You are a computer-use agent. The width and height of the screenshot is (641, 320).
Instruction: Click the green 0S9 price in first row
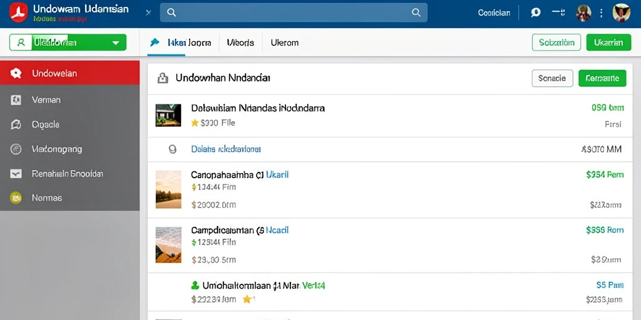click(x=607, y=107)
